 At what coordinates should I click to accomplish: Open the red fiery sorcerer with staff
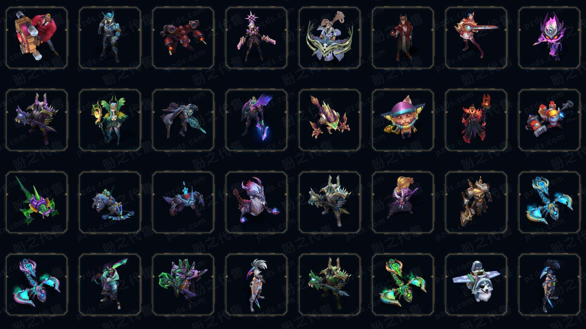(x=476, y=120)
